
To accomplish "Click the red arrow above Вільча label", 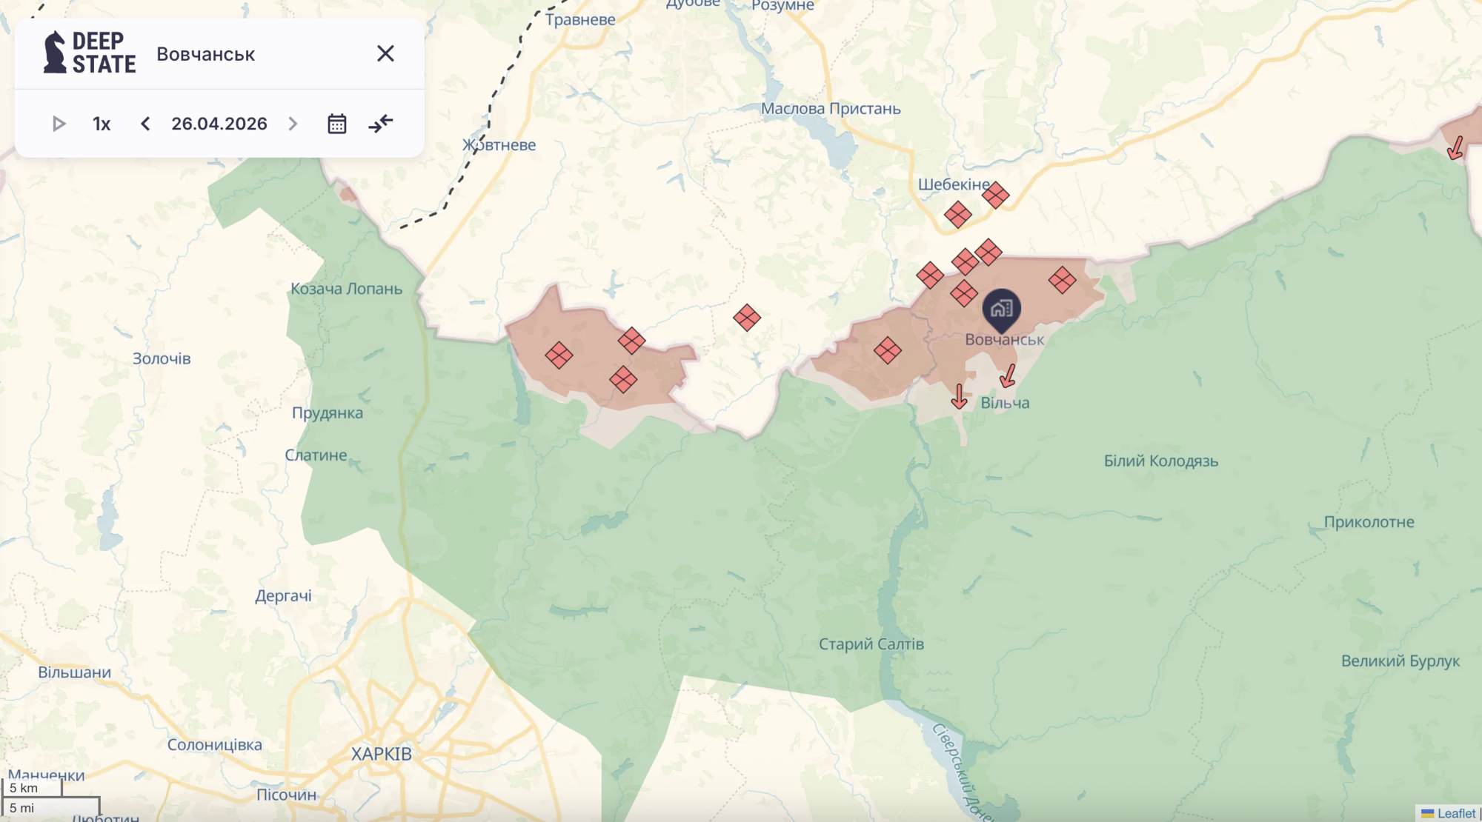I will click(x=1008, y=376).
